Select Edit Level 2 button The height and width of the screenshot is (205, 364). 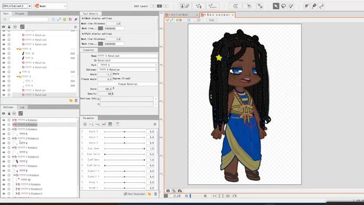(x=159, y=6)
